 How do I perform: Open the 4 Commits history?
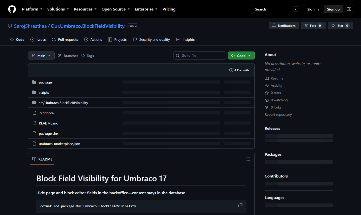239,70
